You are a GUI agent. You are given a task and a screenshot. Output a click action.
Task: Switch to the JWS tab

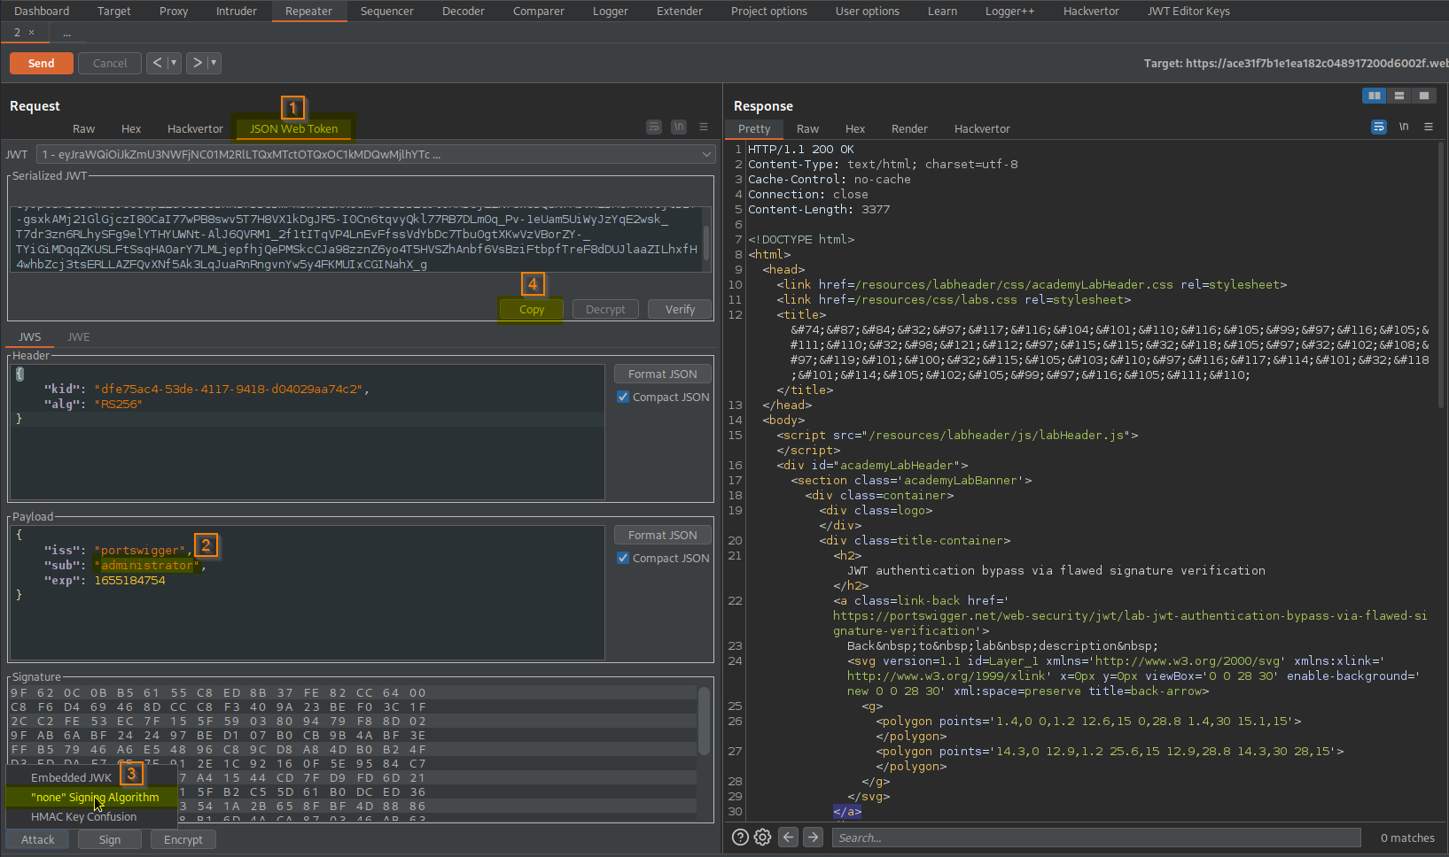(x=30, y=336)
